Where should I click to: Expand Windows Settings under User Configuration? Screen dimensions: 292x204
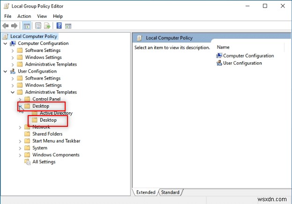[13, 86]
